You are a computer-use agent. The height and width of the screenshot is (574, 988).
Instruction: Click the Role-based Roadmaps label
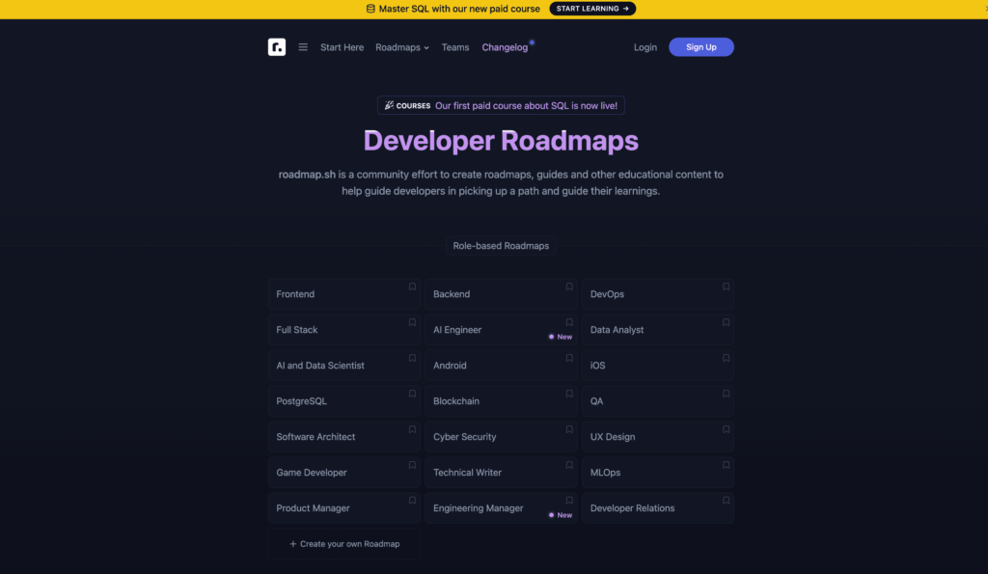tap(501, 246)
